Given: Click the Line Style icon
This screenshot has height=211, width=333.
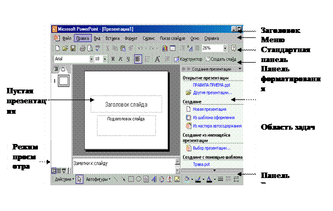Looking at the screenshot, I should point(220,179).
